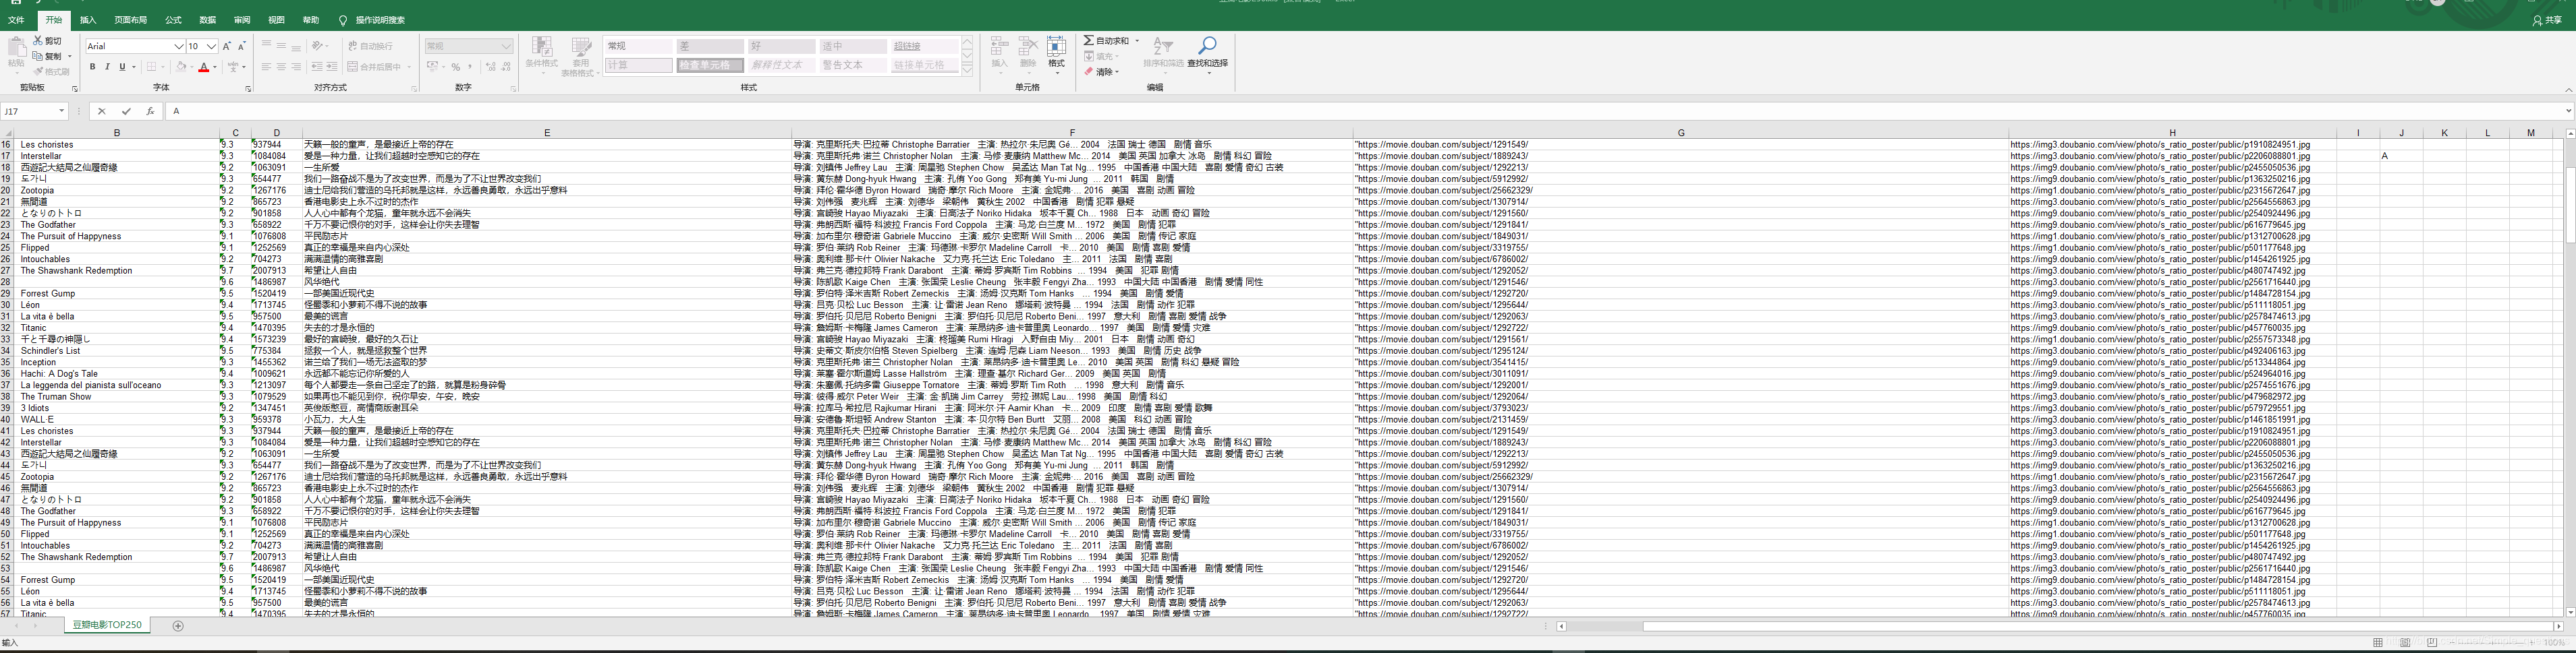2576x653 pixels.
Task: Open the font size dropdown showing 10
Action: (212, 46)
